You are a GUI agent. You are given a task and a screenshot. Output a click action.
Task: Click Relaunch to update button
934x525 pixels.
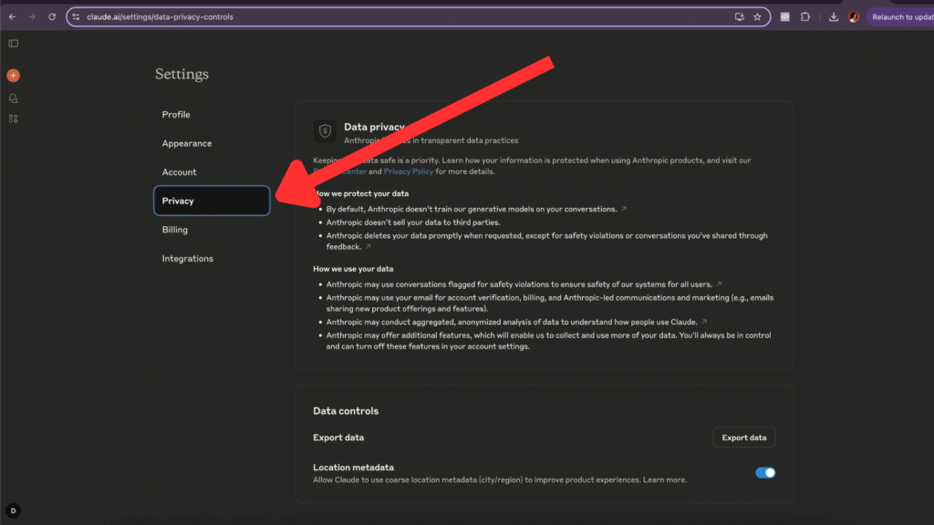point(900,16)
